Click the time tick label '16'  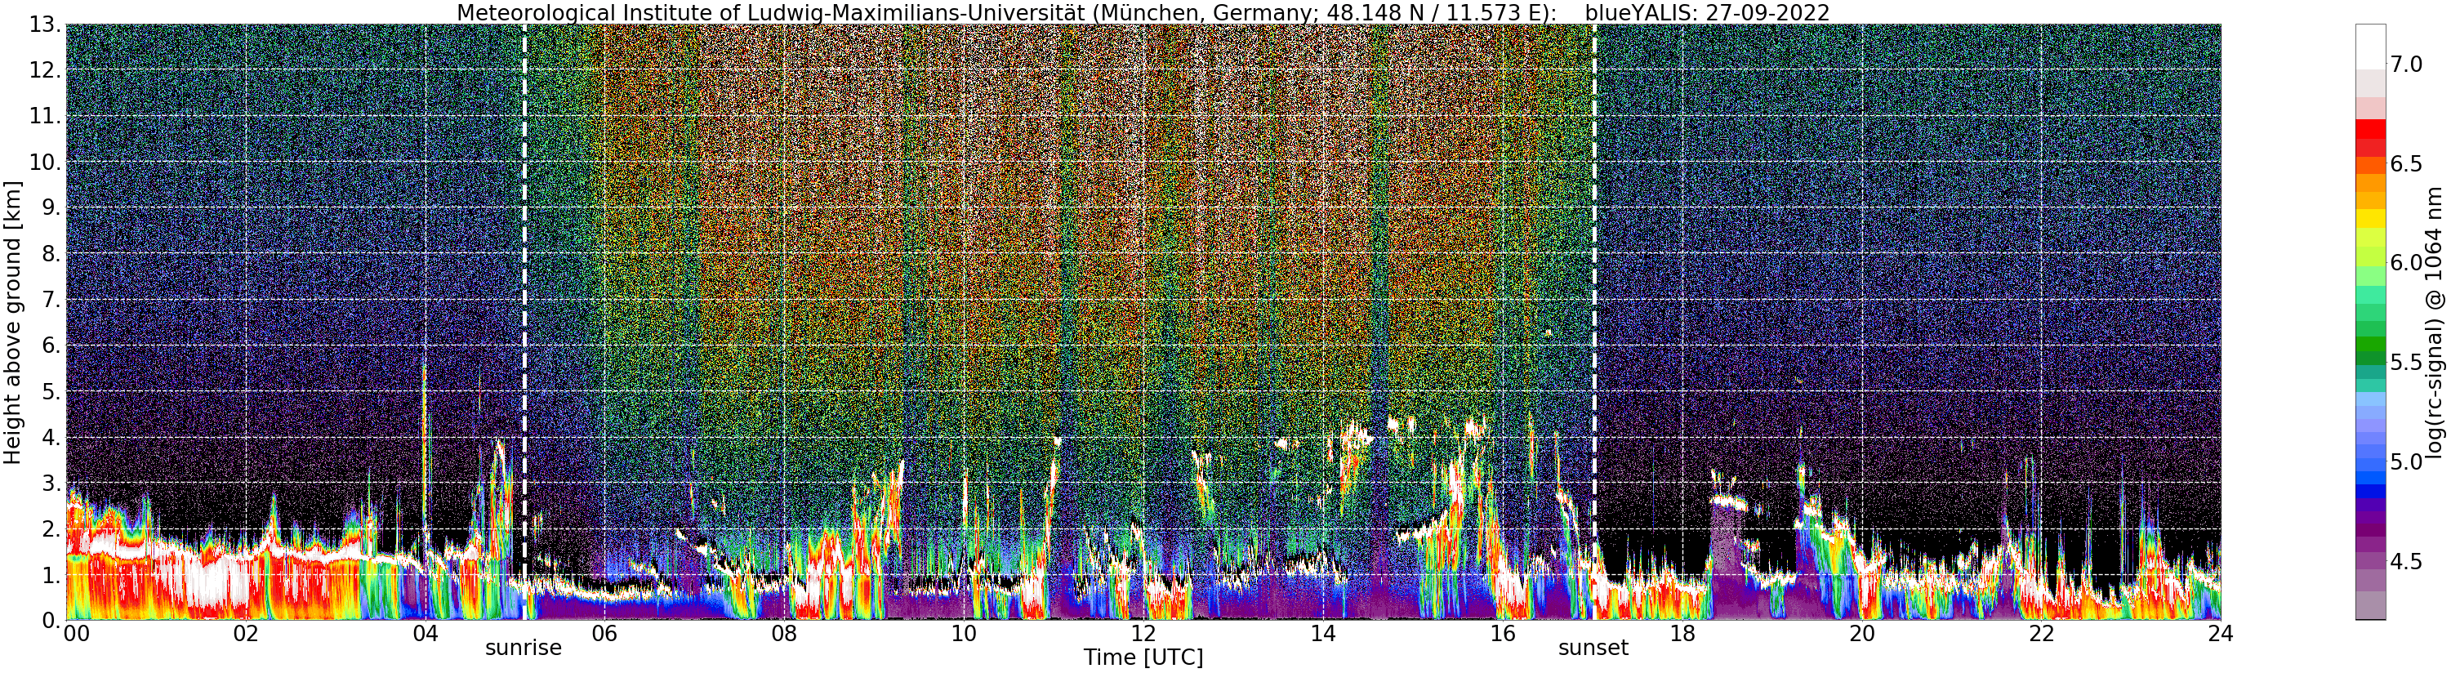[1503, 634]
